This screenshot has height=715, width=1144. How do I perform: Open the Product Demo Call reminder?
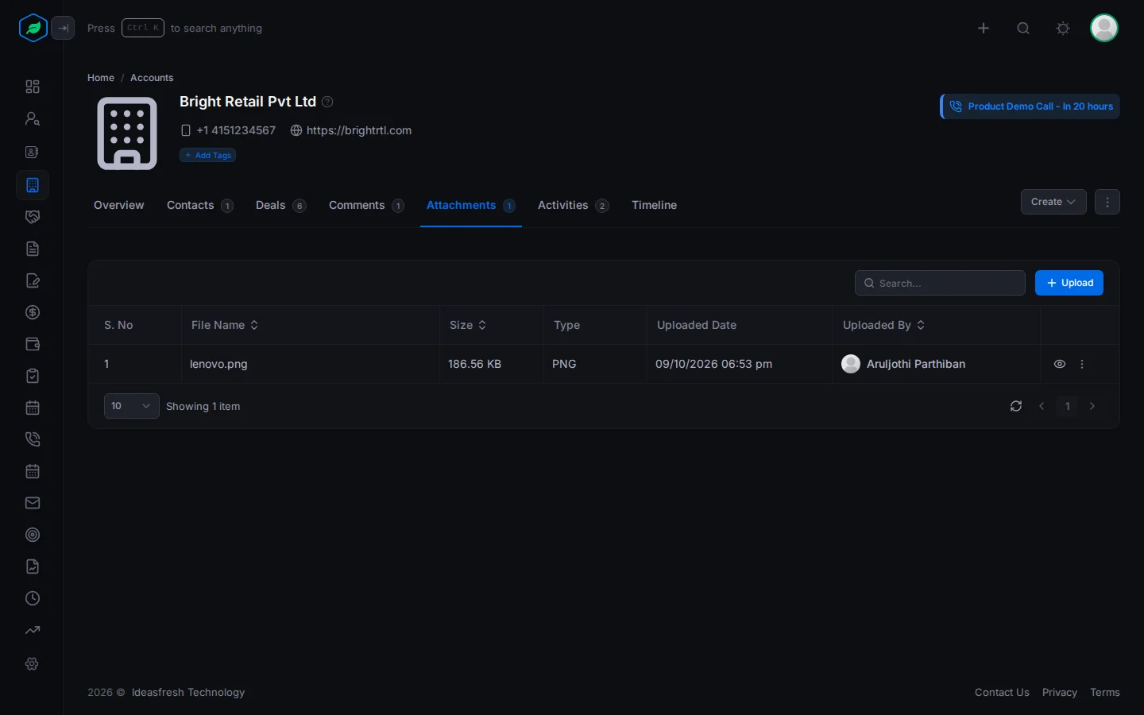[x=1030, y=106]
